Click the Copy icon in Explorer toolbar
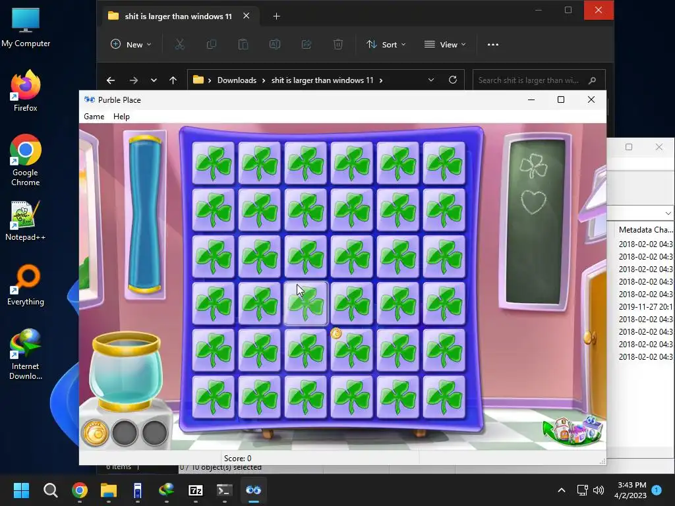This screenshot has height=506, width=675. coord(212,44)
